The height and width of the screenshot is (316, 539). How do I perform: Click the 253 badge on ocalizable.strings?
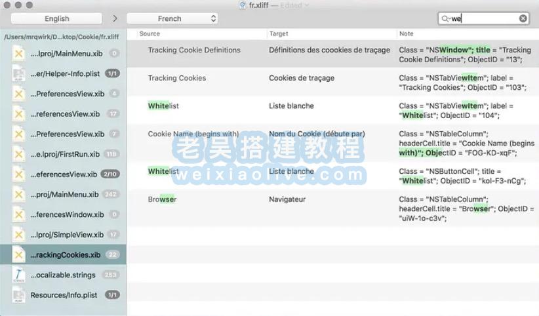(110, 275)
